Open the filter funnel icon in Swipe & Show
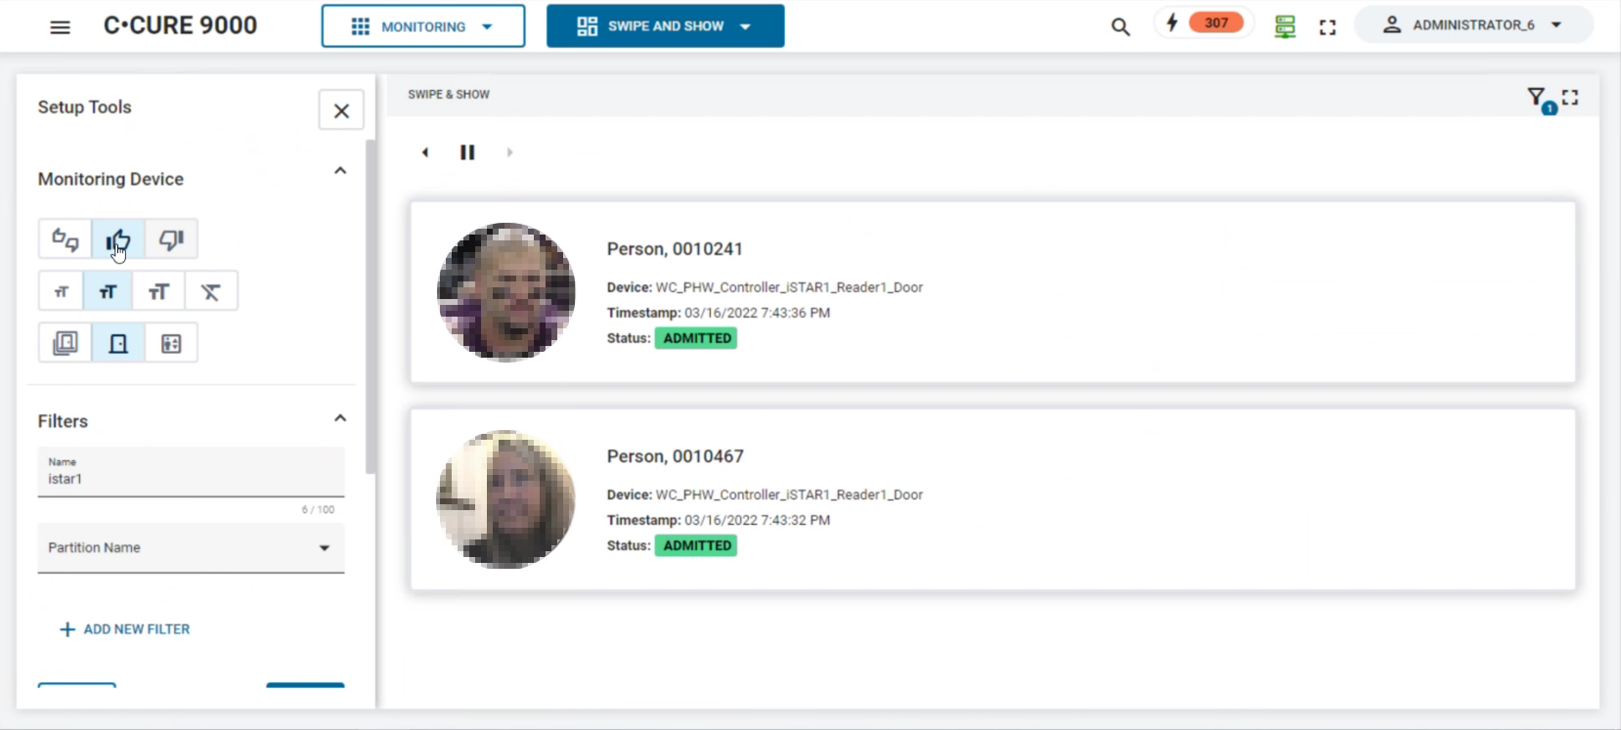 click(1537, 97)
